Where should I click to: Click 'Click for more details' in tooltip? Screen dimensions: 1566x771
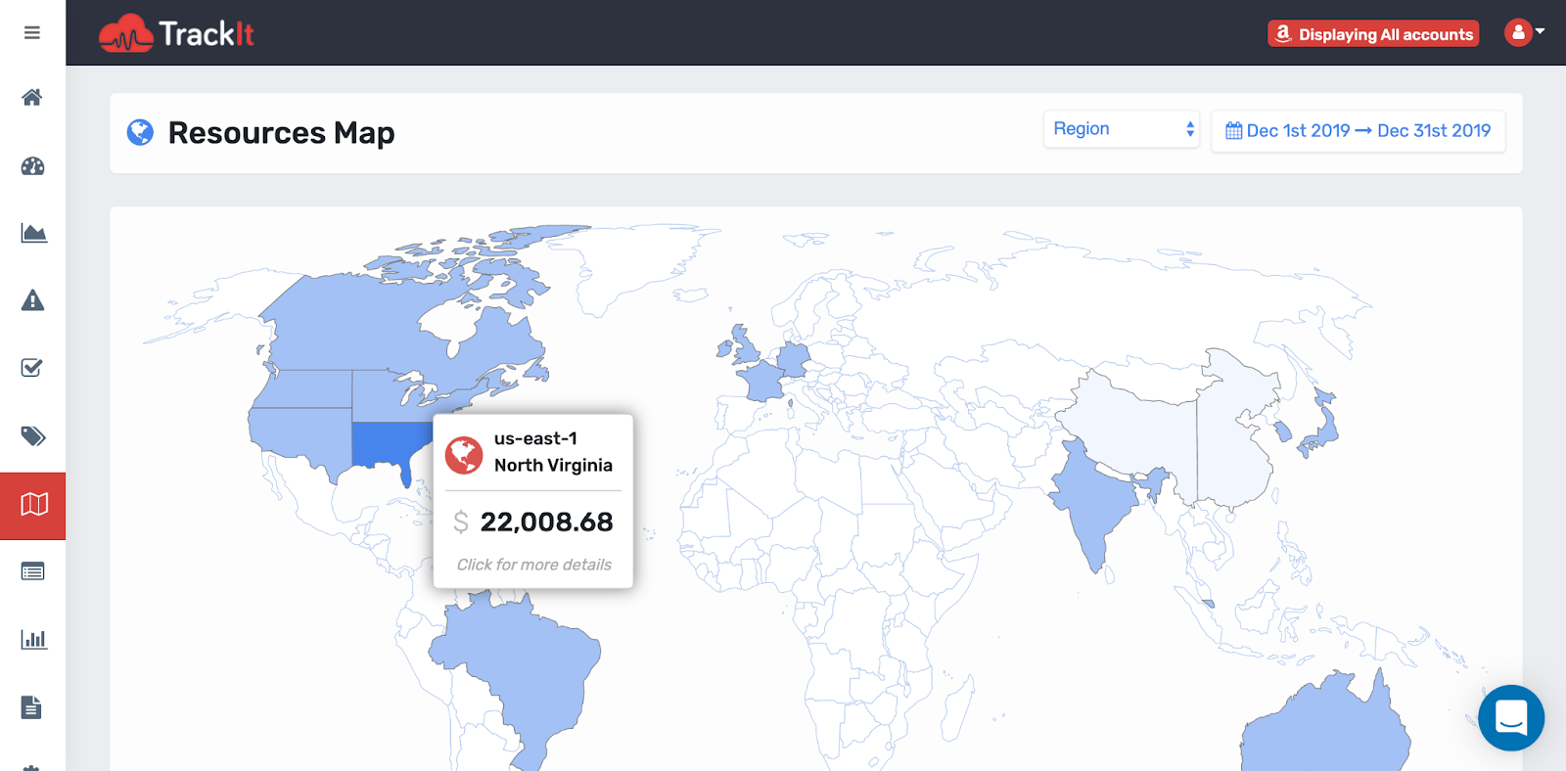pos(533,565)
